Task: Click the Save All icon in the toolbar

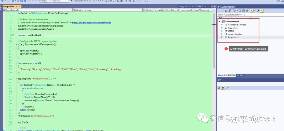Action: click(25, 1)
